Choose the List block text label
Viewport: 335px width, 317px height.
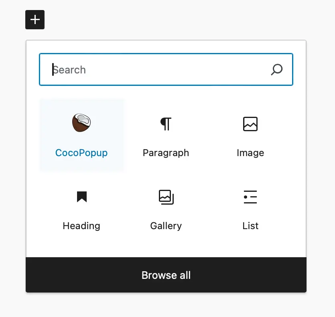point(250,226)
